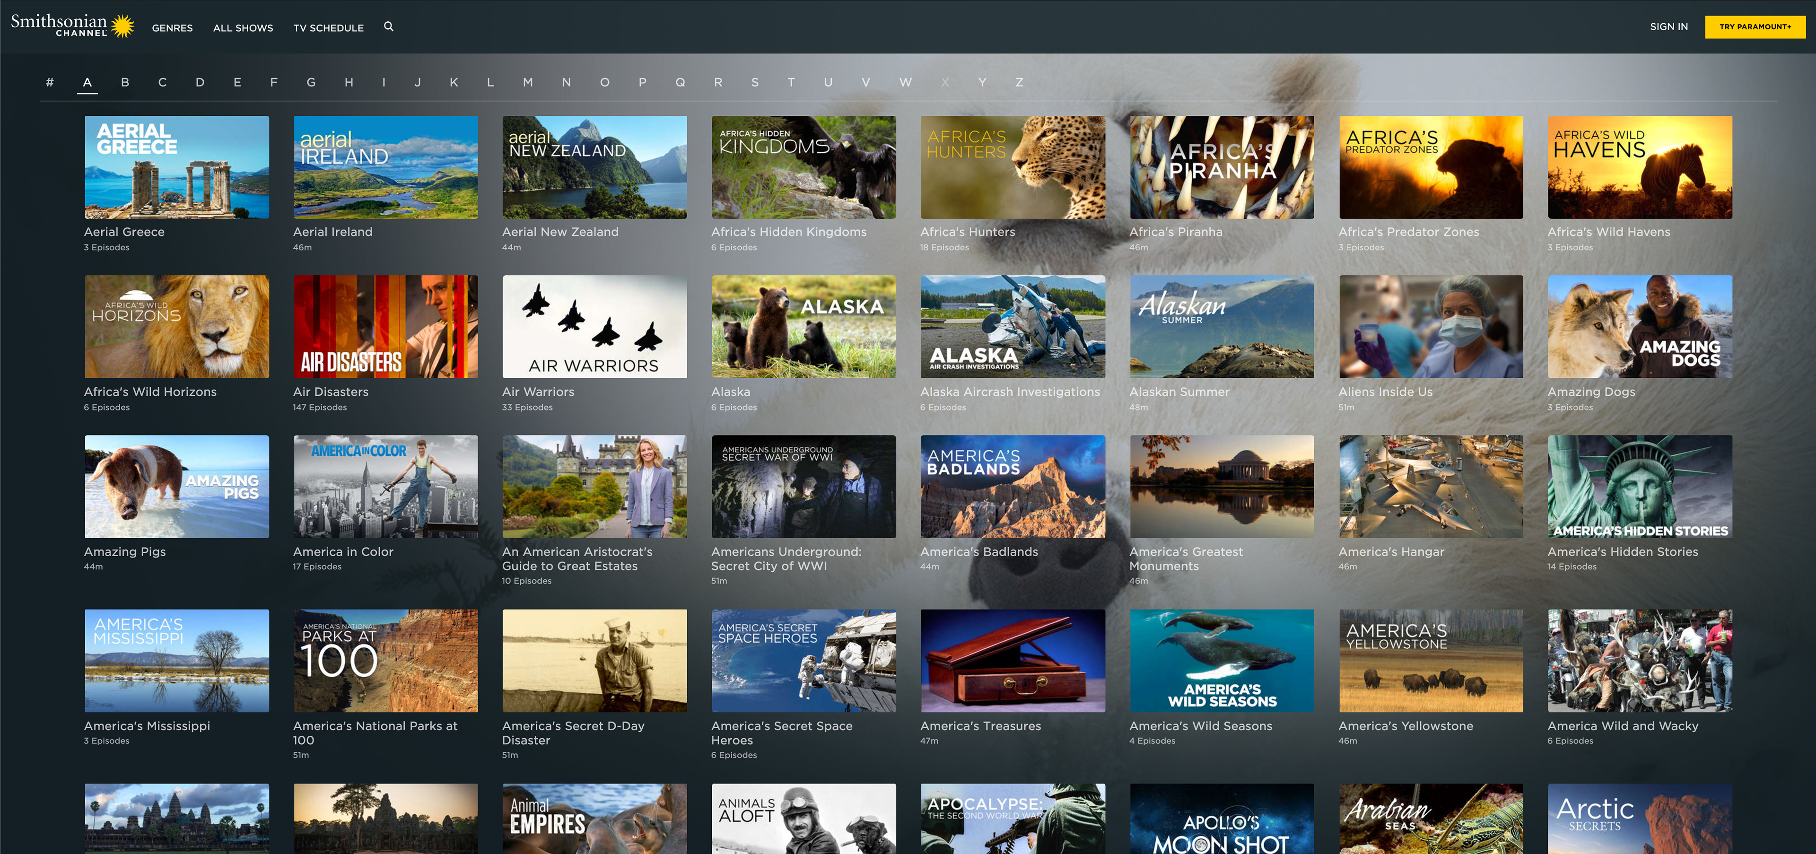The width and height of the screenshot is (1816, 854).
Task: Go to All Shows
Action: pyautogui.click(x=243, y=28)
